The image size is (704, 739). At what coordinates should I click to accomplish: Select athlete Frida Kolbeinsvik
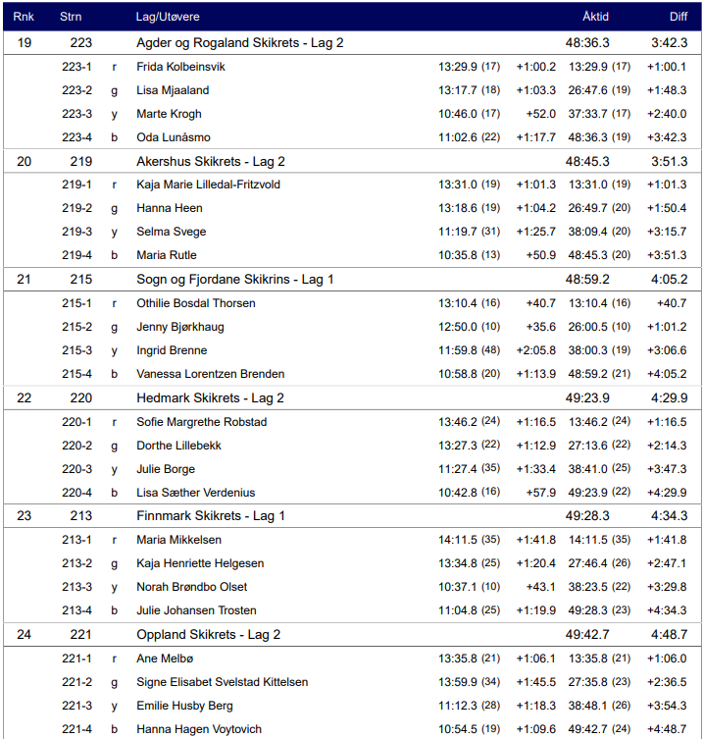pyautogui.click(x=180, y=67)
